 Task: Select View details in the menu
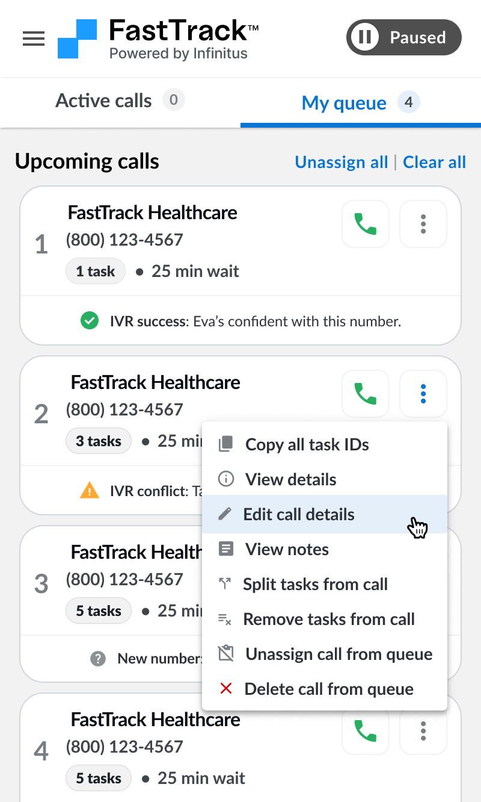(325, 480)
